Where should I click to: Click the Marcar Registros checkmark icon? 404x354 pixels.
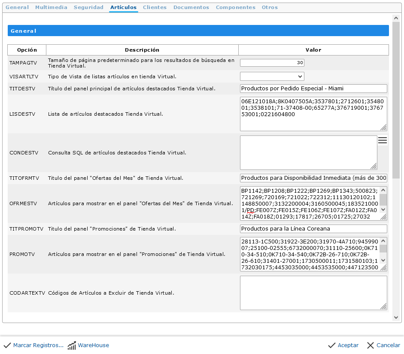coord(7,345)
